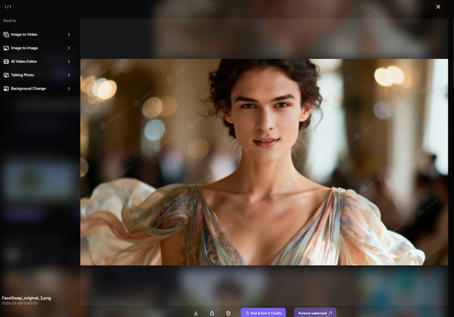
Task: Choose the Talking Photo label in Send to
Action: pyautogui.click(x=23, y=75)
